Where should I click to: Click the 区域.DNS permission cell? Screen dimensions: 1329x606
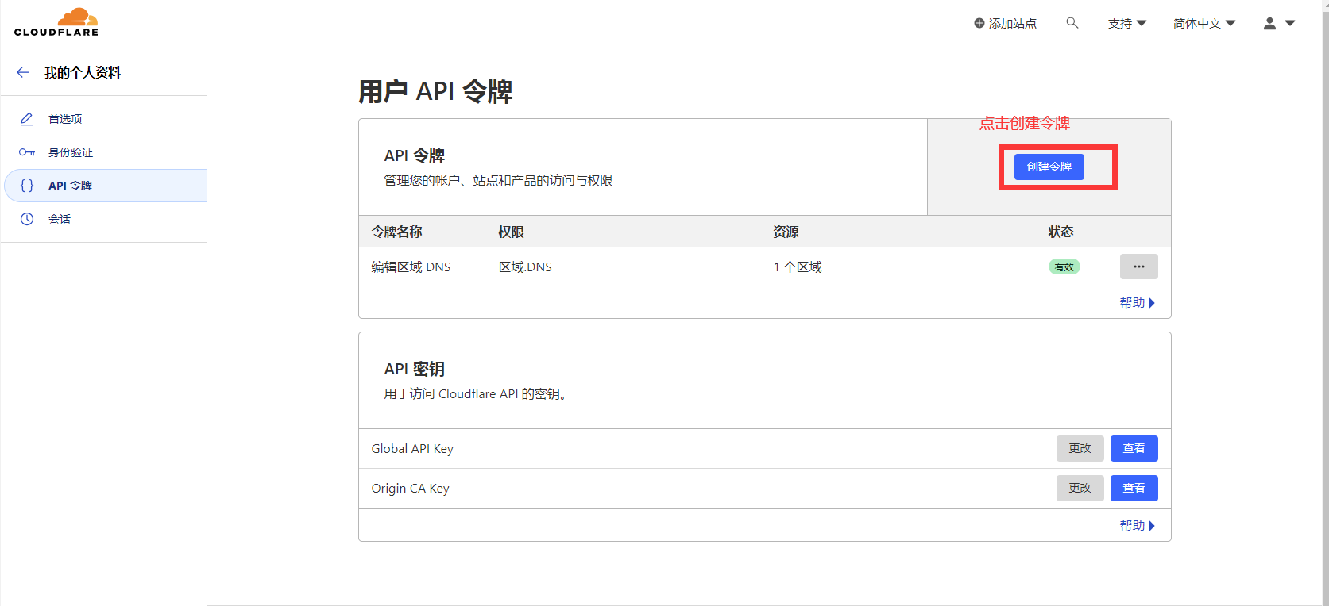pyautogui.click(x=525, y=267)
